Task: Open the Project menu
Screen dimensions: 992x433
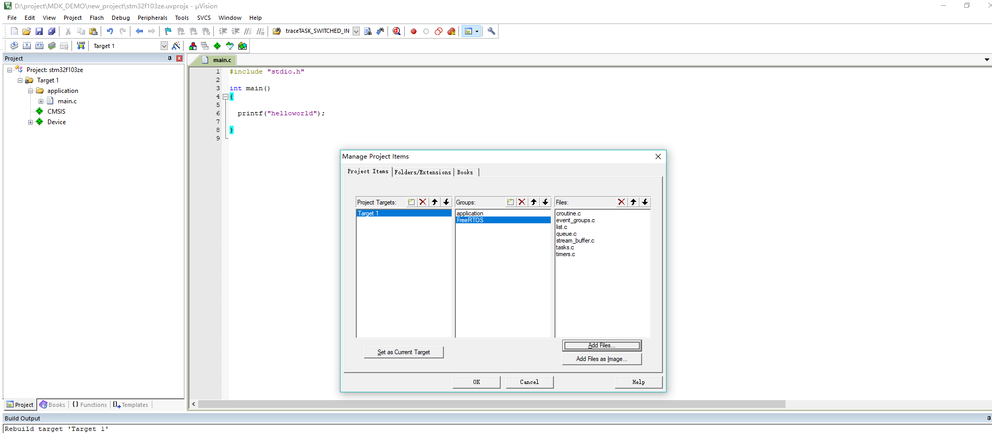Action: point(72,18)
